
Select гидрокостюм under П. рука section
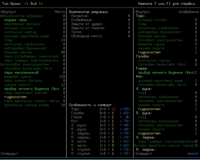[168, 133]
